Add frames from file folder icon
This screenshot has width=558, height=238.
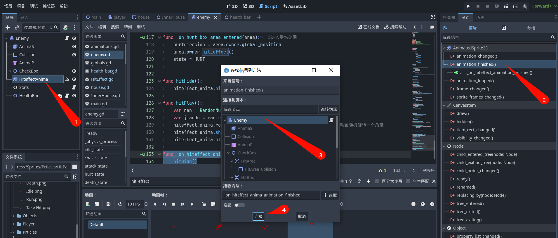point(204,204)
